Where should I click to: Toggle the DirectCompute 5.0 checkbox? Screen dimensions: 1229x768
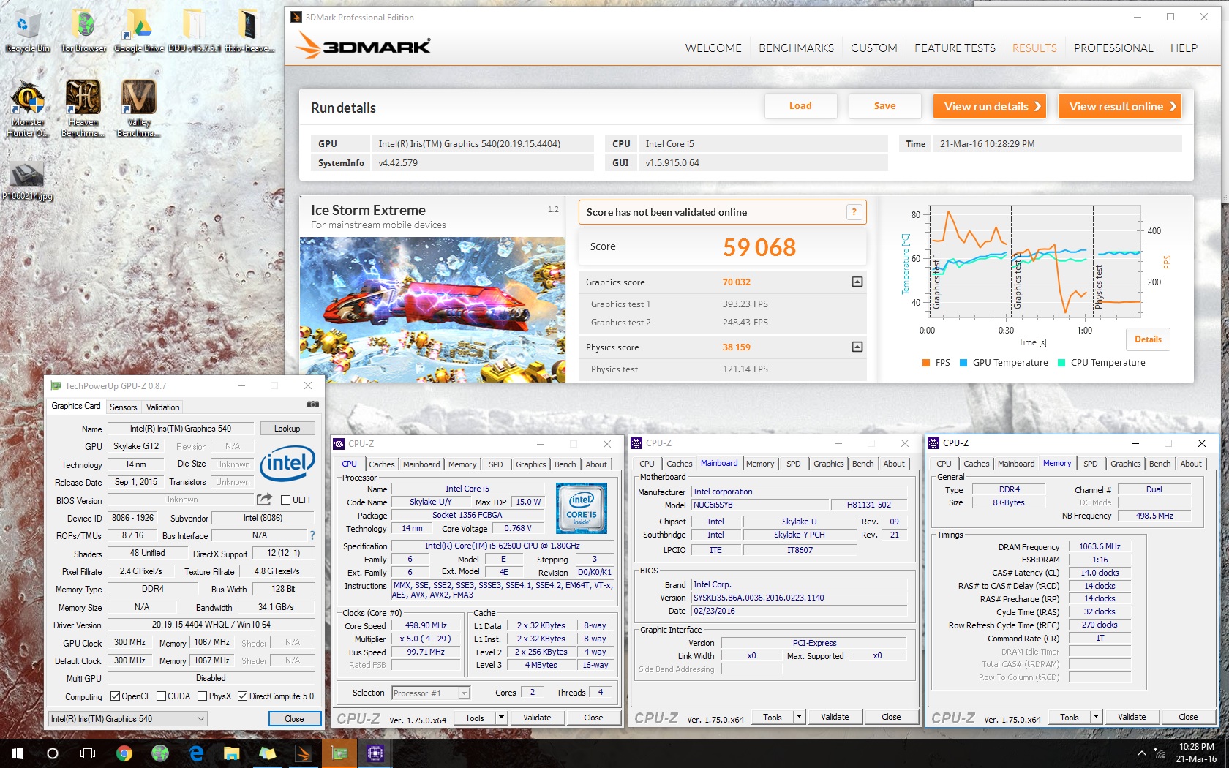(x=243, y=696)
